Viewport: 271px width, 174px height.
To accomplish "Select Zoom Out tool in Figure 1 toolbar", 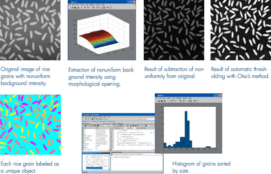I will (x=88, y=8).
